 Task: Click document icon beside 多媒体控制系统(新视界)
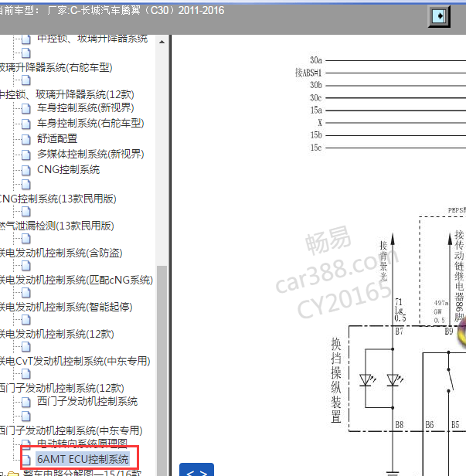pos(26,155)
